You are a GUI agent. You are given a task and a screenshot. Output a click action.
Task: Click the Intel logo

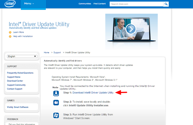(x=10, y=3)
